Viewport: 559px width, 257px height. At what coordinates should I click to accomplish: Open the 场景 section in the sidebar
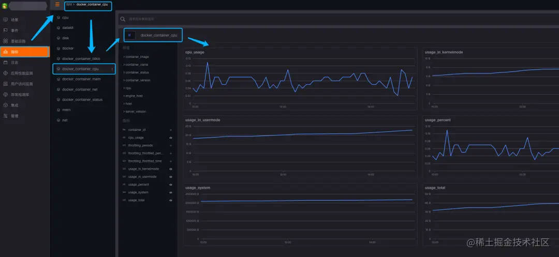[x=14, y=20]
